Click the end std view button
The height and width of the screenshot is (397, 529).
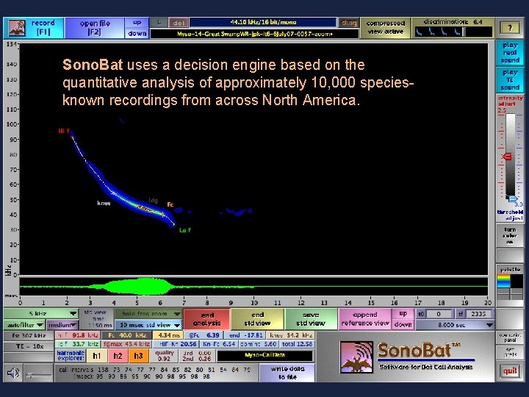(257, 319)
